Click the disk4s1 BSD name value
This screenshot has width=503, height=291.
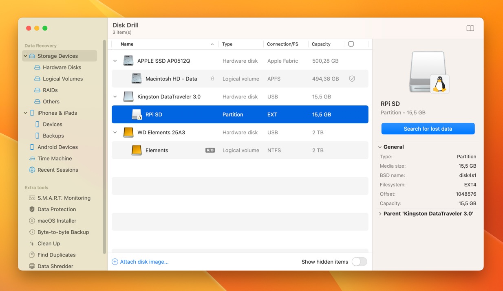pyautogui.click(x=468, y=175)
